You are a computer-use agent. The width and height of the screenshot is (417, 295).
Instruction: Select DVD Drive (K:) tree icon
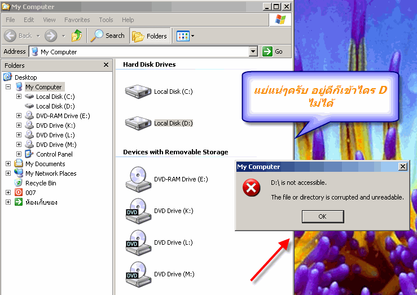(29, 125)
